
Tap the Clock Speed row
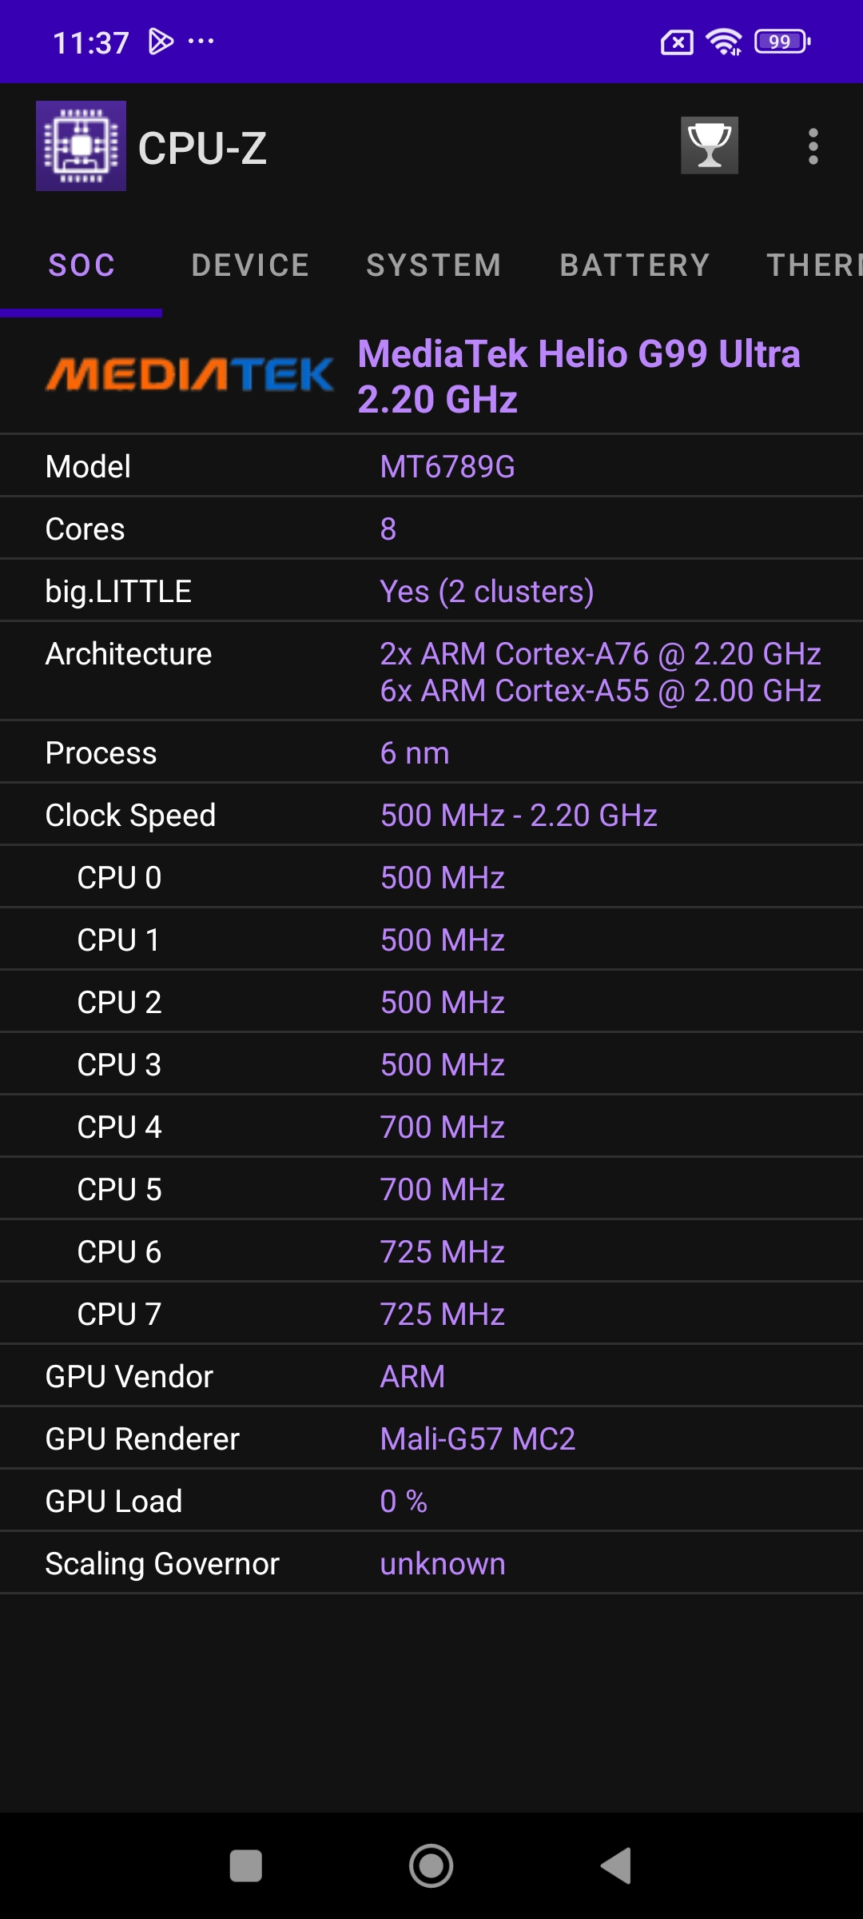[x=431, y=815]
